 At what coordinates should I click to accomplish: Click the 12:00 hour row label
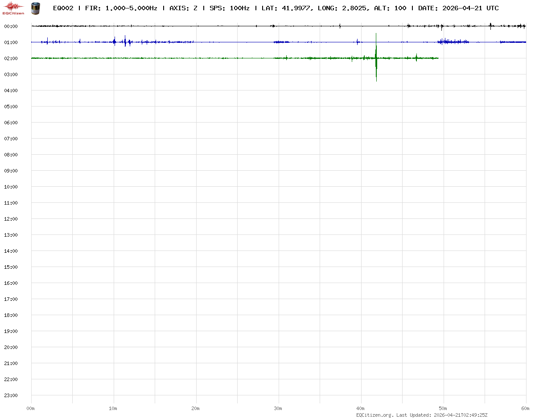[x=11, y=219]
